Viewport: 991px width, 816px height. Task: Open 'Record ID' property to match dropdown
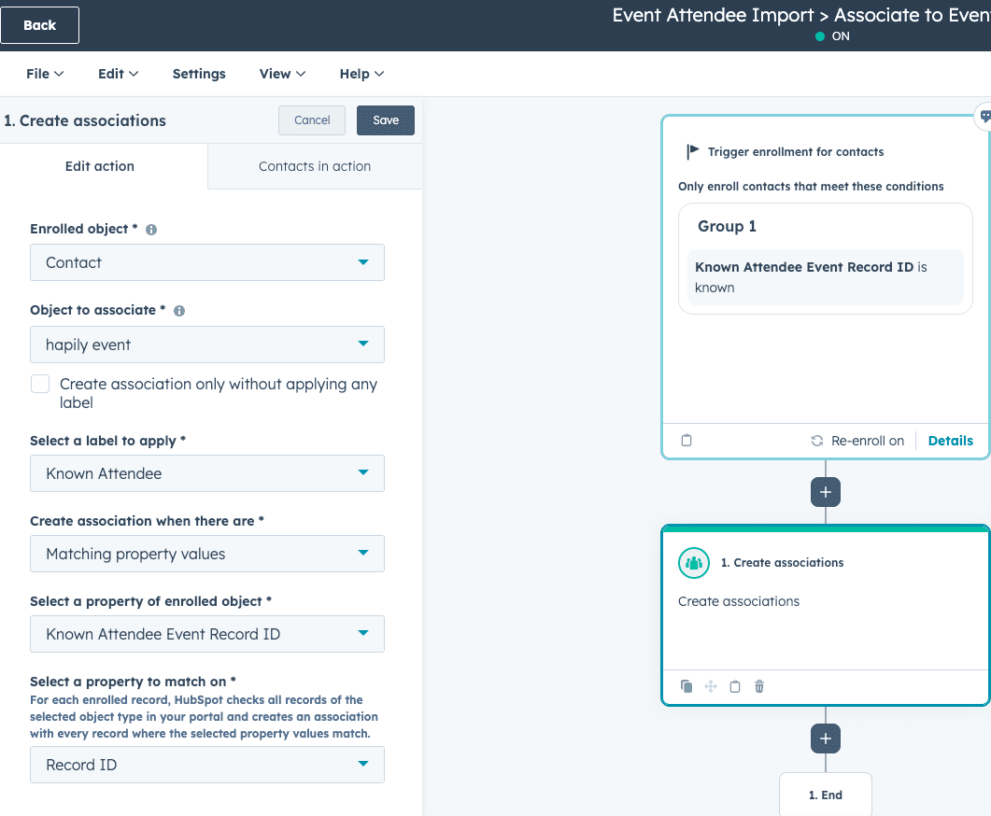207,765
